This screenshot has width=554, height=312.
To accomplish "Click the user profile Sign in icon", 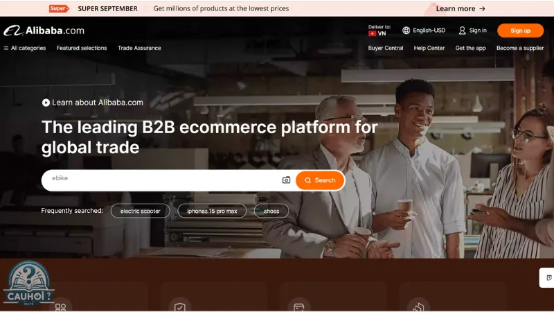I will 462,31.
